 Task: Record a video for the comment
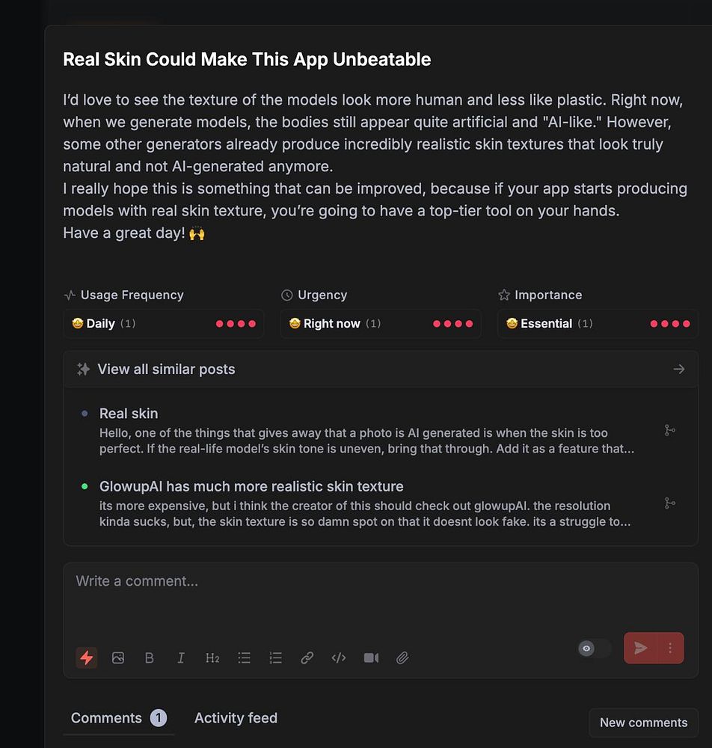tap(371, 657)
